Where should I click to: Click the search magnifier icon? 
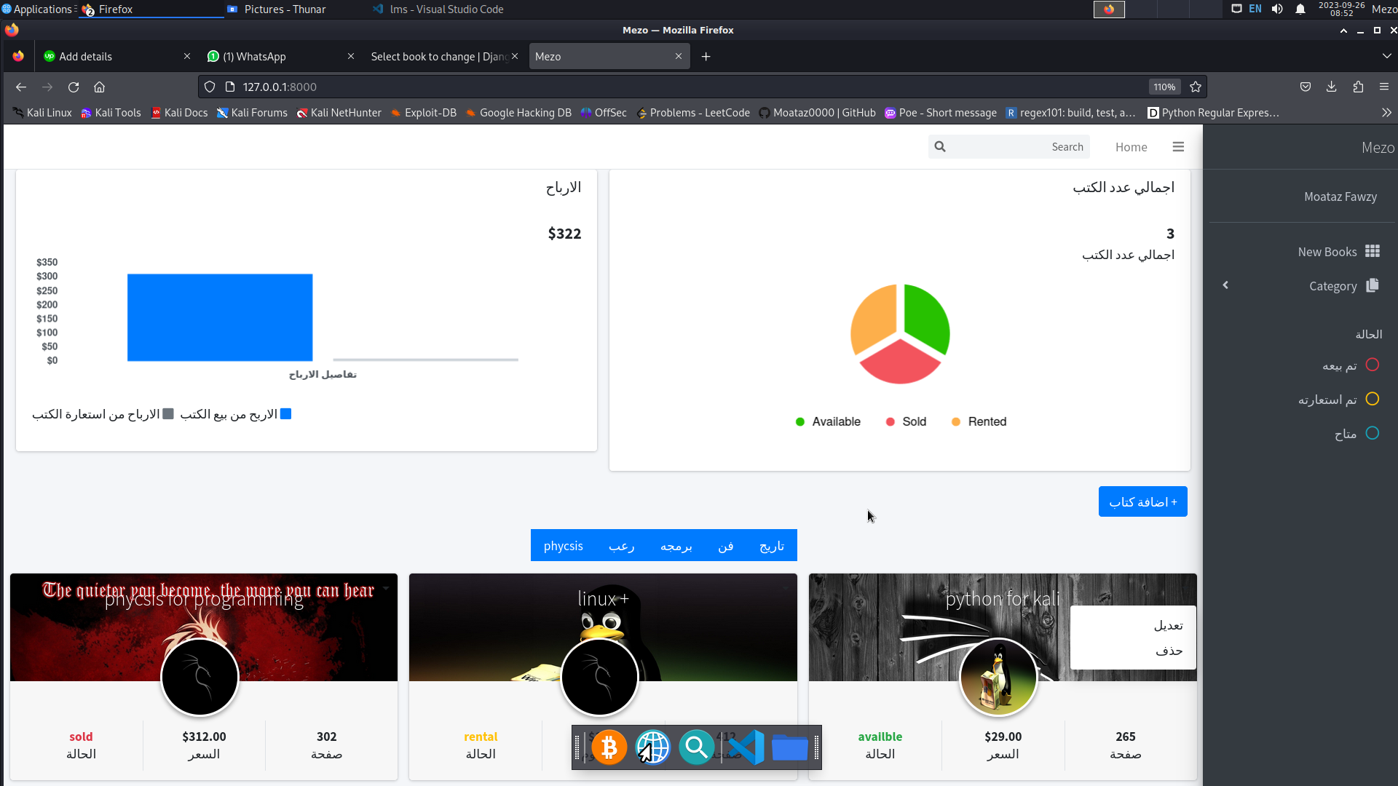click(x=940, y=147)
